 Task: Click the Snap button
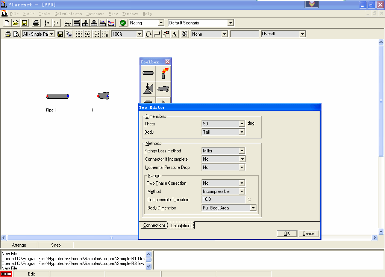click(x=56, y=245)
